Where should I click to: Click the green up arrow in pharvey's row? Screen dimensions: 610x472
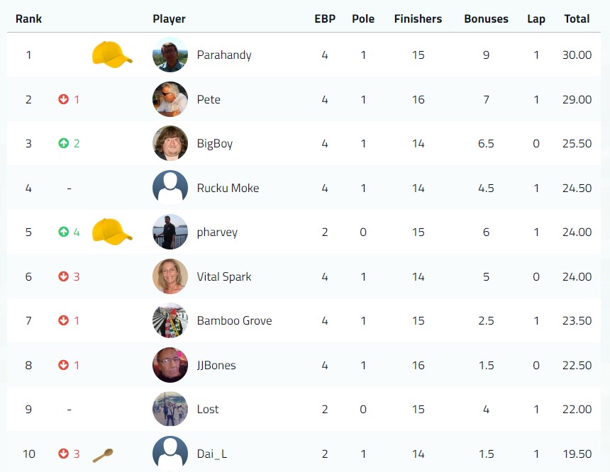63,232
